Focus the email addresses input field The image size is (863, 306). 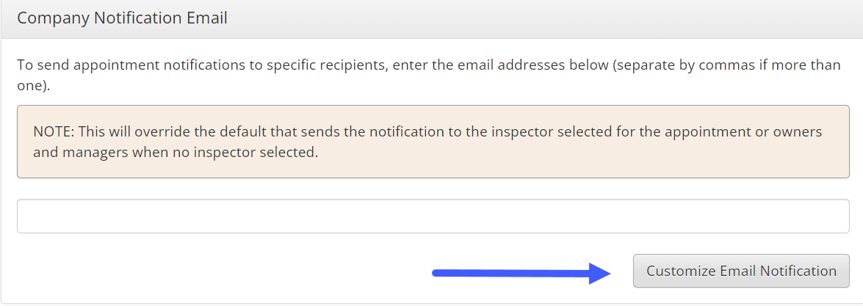[x=433, y=216]
